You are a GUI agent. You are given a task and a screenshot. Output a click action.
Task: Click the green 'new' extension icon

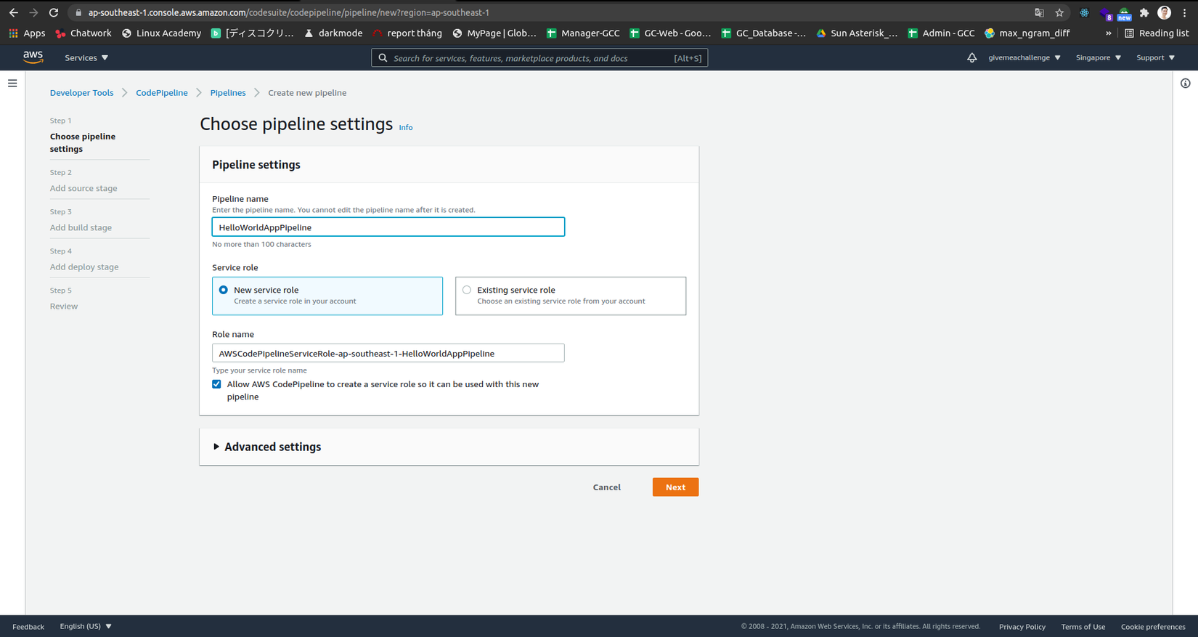tap(1124, 13)
